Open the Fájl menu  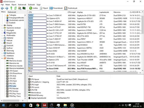click(x=2, y=4)
